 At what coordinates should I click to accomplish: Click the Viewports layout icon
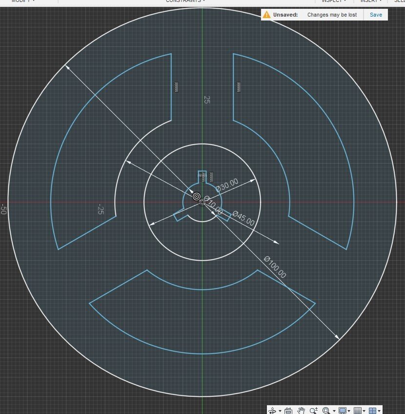(372, 411)
